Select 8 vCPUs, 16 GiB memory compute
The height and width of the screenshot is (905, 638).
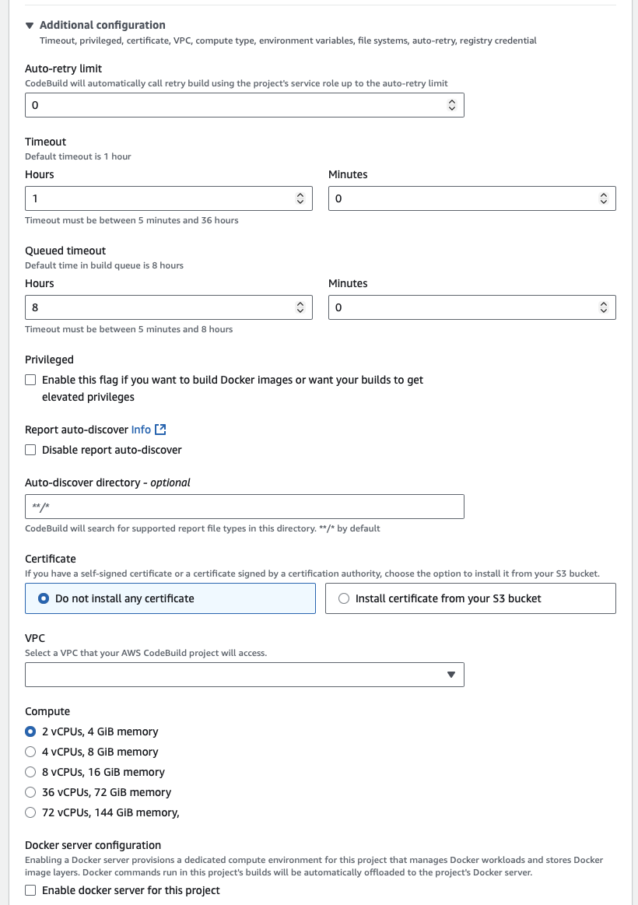[30, 772]
